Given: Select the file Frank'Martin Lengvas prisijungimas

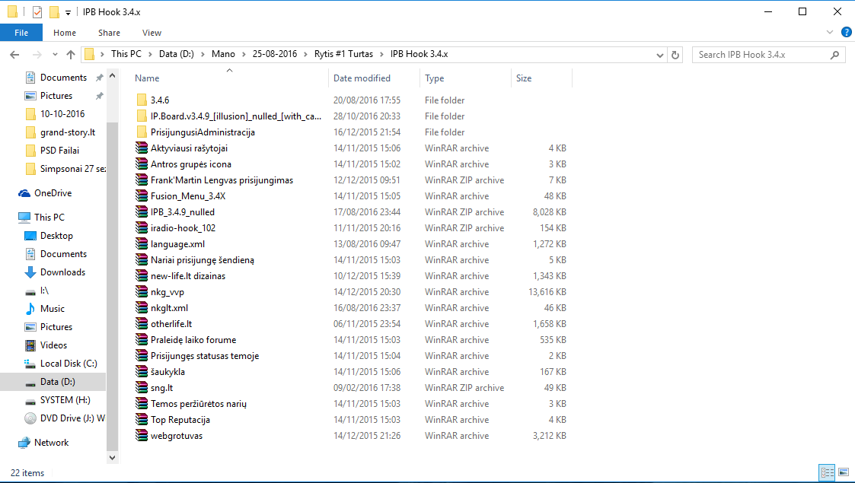Looking at the screenshot, I should [222, 180].
